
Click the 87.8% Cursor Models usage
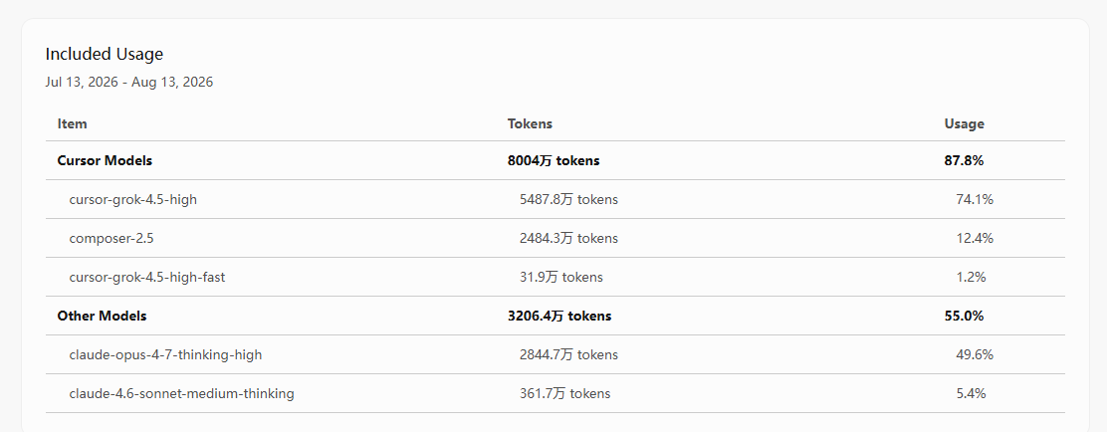click(x=964, y=161)
